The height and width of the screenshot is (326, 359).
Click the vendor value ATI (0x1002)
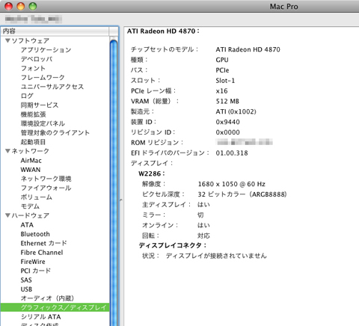pyautogui.click(x=236, y=111)
